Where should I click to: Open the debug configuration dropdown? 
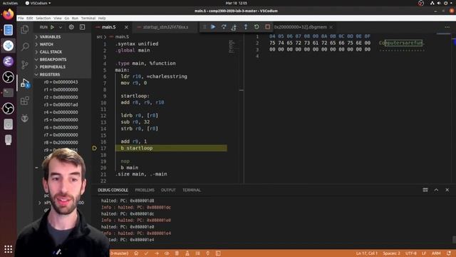pos(61,27)
